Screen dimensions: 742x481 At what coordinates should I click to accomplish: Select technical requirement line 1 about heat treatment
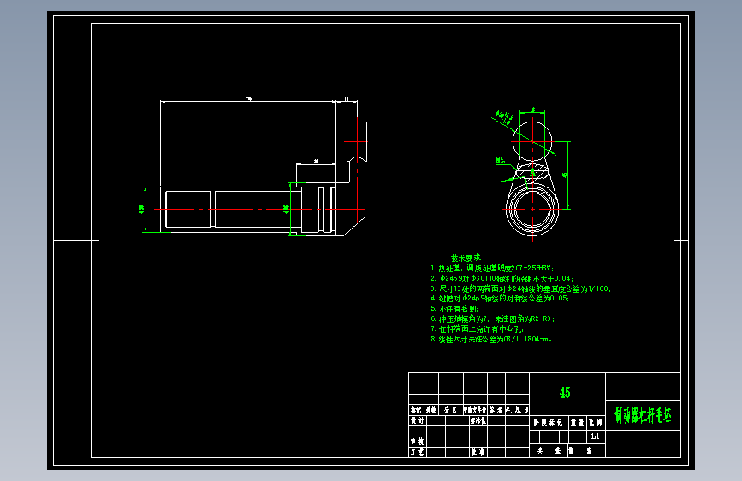(x=492, y=269)
